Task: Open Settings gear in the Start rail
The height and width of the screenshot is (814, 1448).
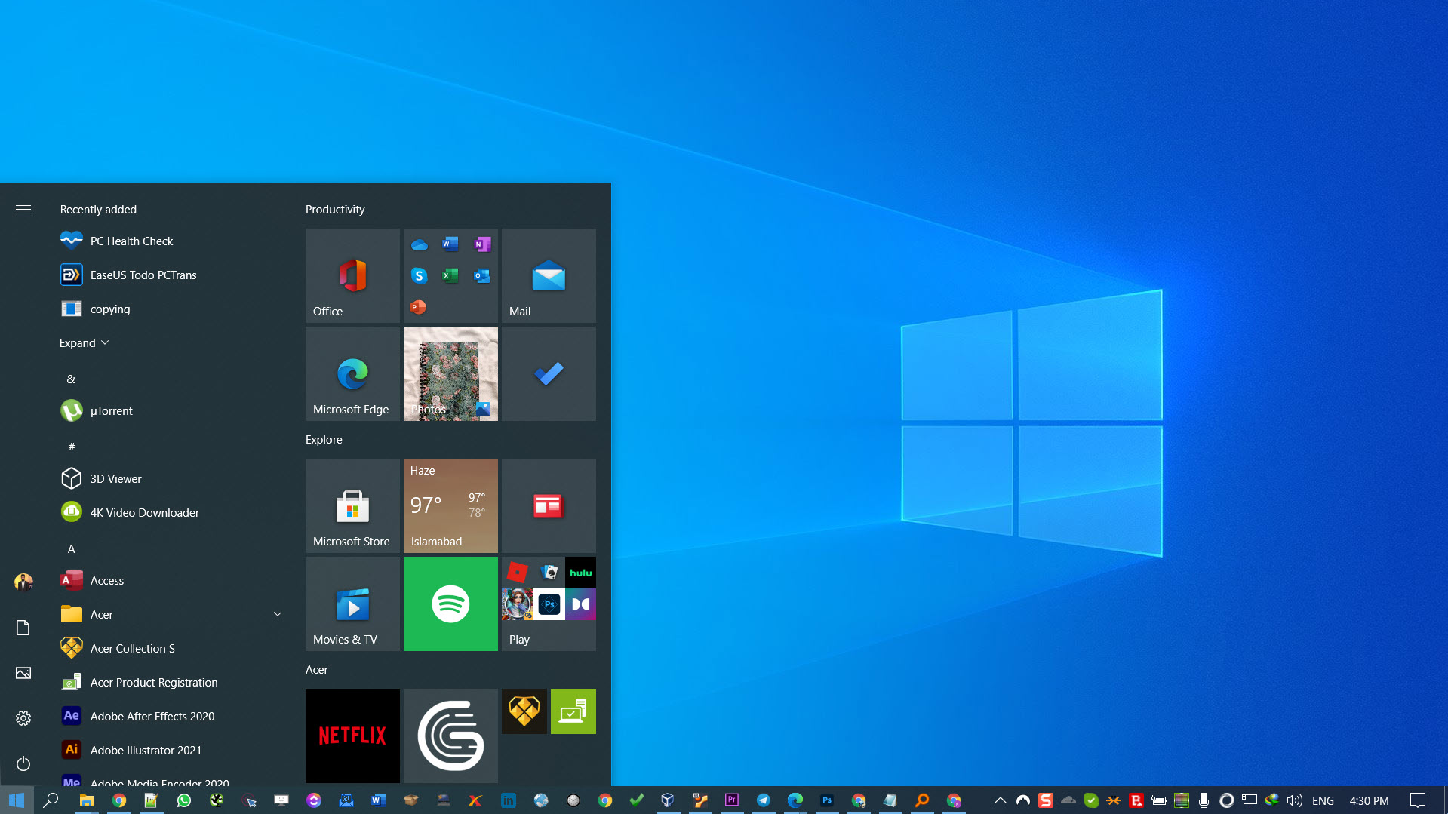Action: point(23,718)
